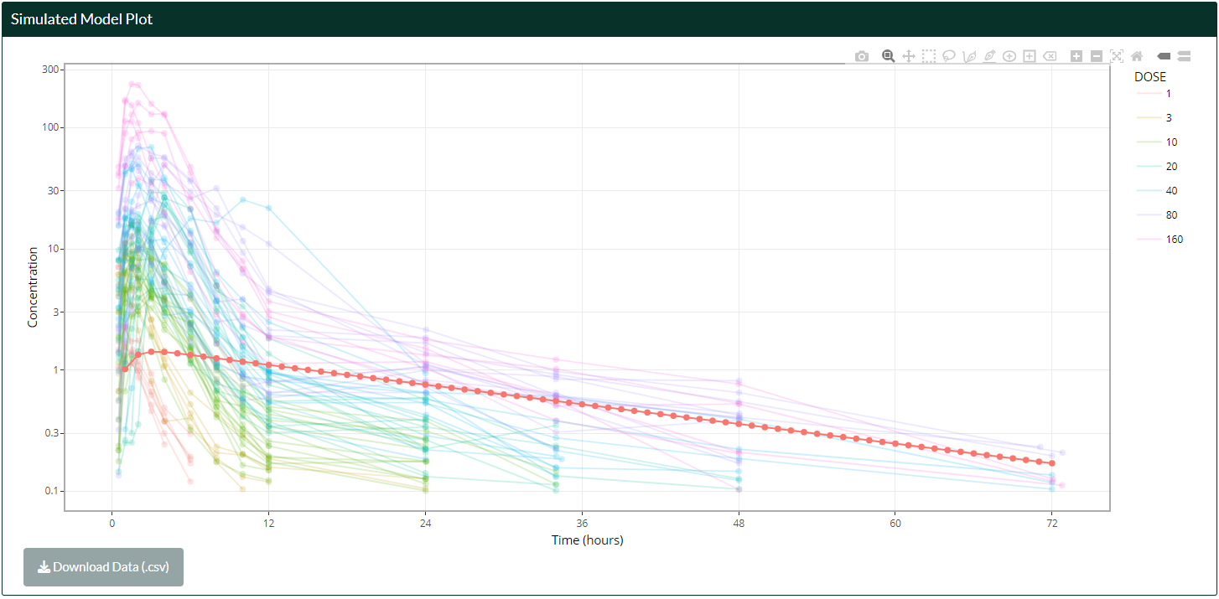This screenshot has height=599, width=1219.
Task: Enable compare data on hover
Action: (1184, 56)
